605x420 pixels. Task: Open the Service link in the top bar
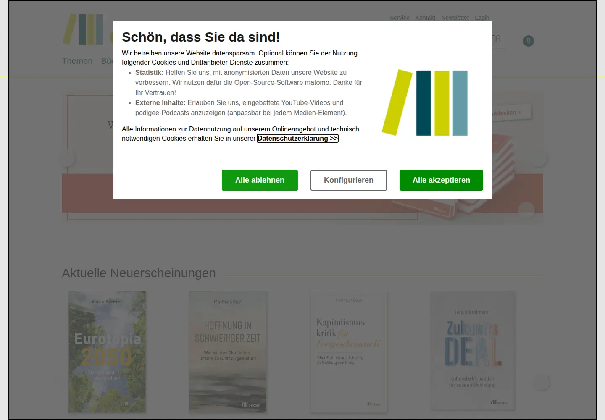[x=400, y=18]
